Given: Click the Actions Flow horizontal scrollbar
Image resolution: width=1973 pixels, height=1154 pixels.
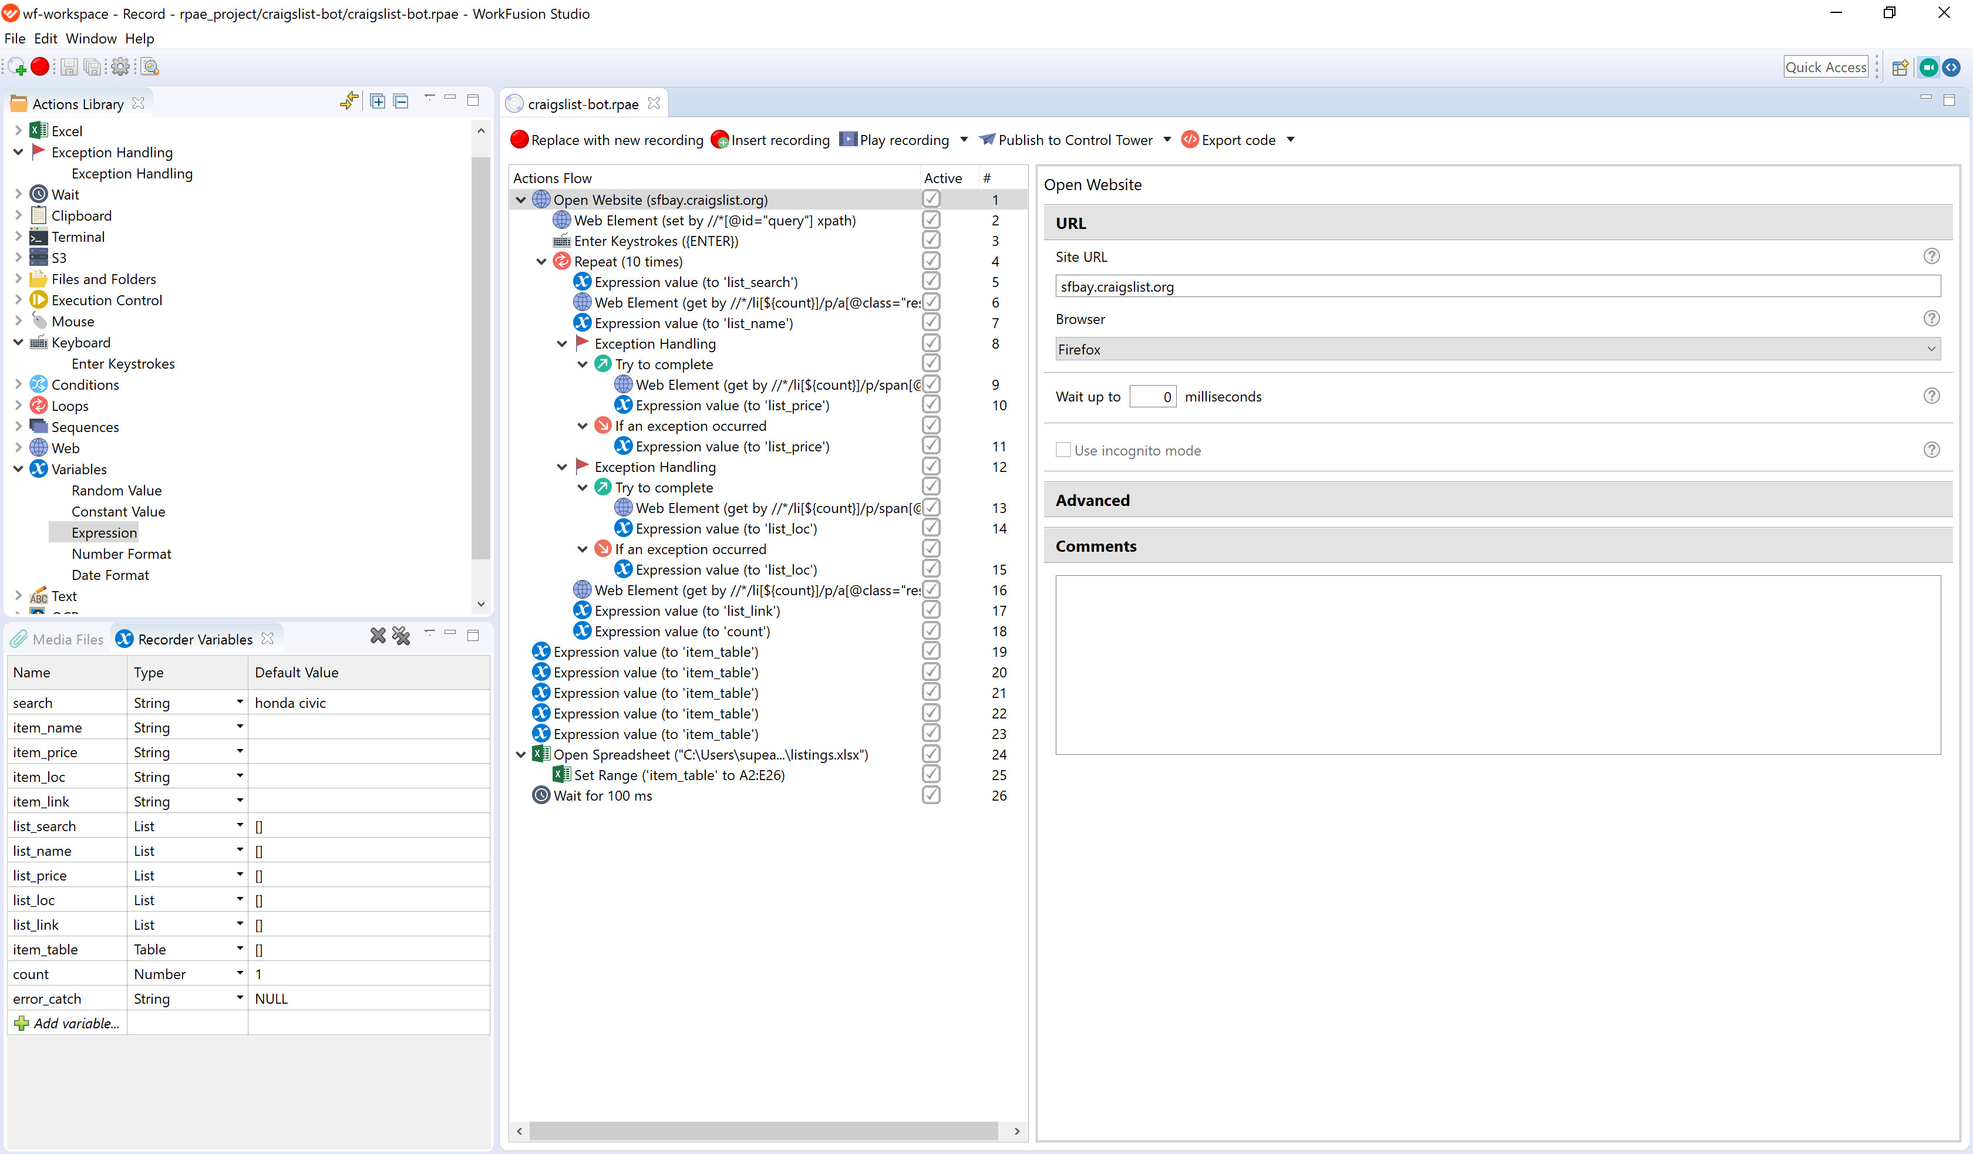Looking at the screenshot, I should click(x=763, y=1131).
